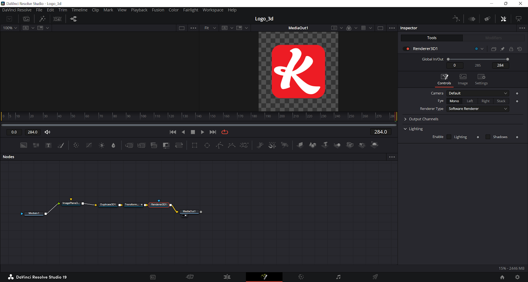This screenshot has height=282, width=528.
Task: Select the Right eye option
Action: [485, 101]
